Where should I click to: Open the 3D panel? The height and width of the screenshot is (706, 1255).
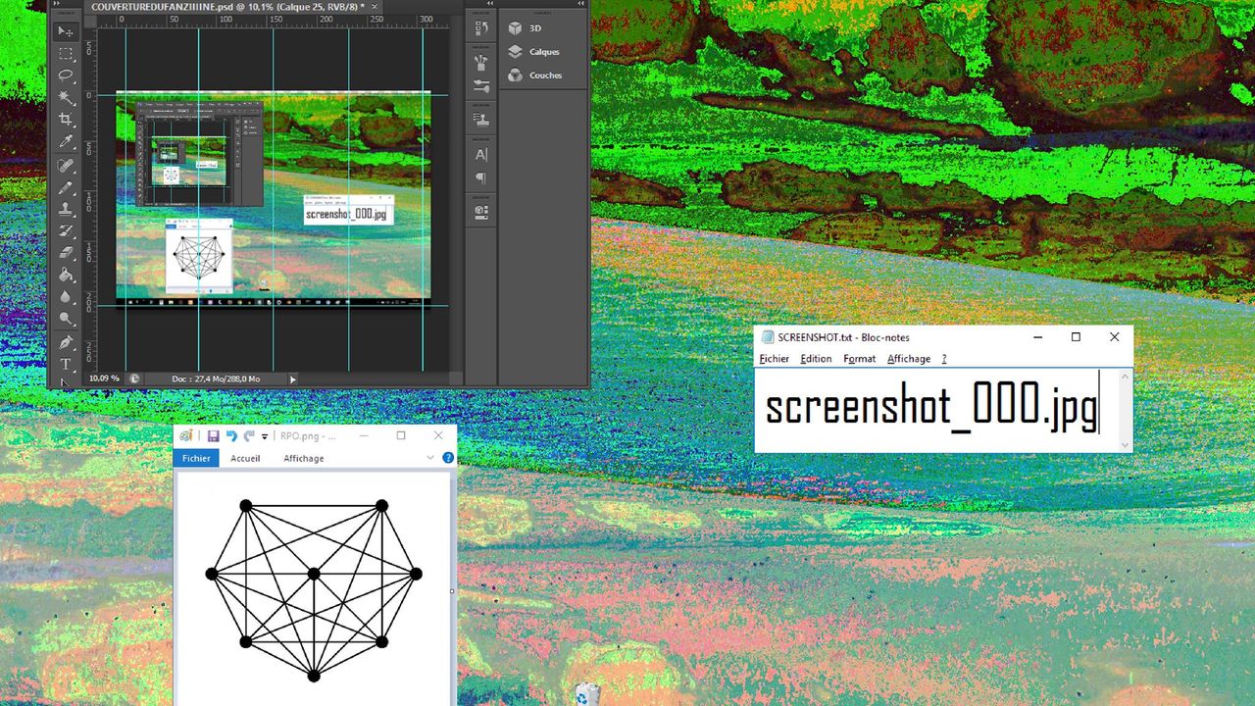pos(534,28)
